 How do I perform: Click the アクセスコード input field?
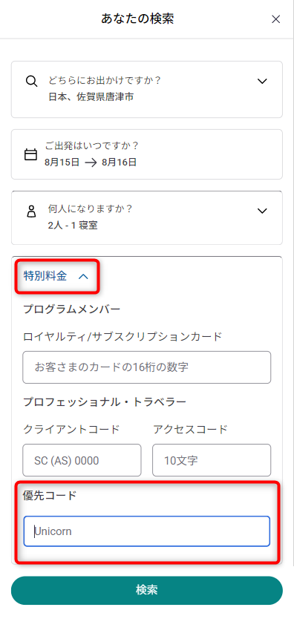coord(212,460)
